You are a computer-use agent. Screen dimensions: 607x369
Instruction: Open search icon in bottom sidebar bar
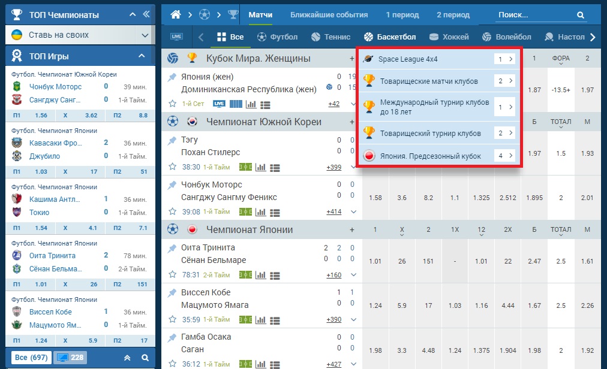tap(145, 358)
